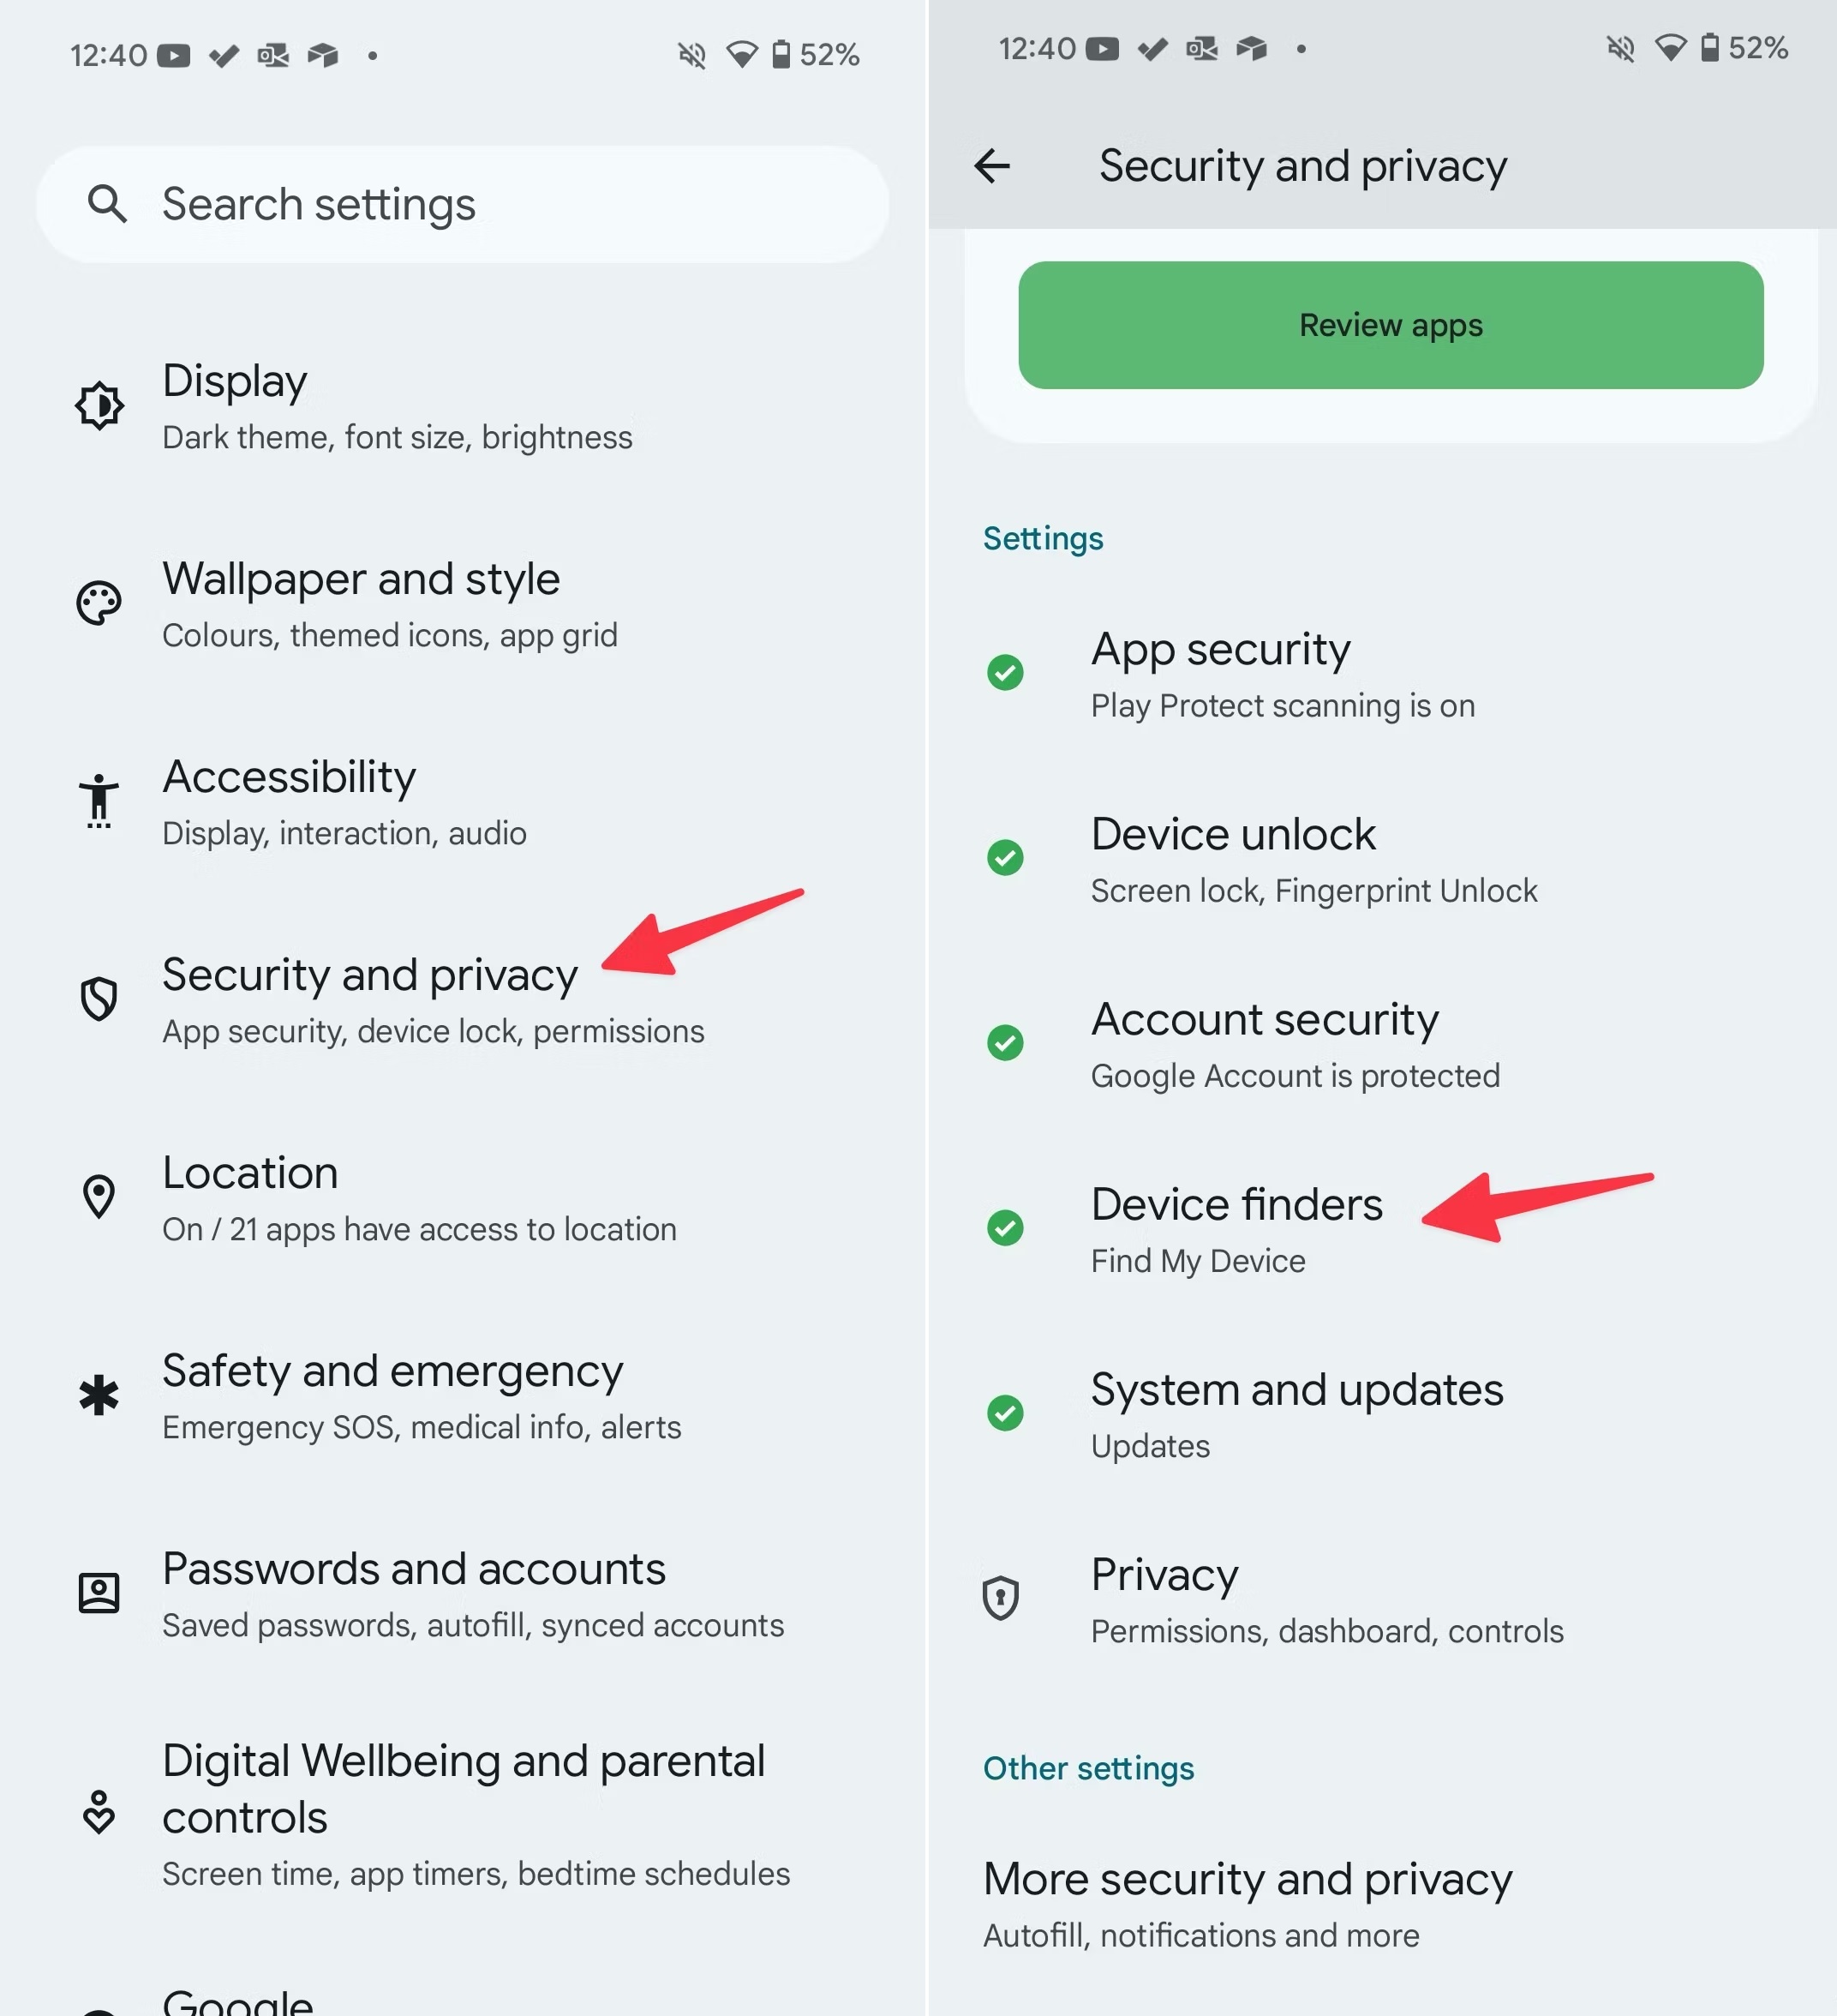Select the Location pin icon
Screen dimensions: 1837x2016
[x=99, y=1196]
